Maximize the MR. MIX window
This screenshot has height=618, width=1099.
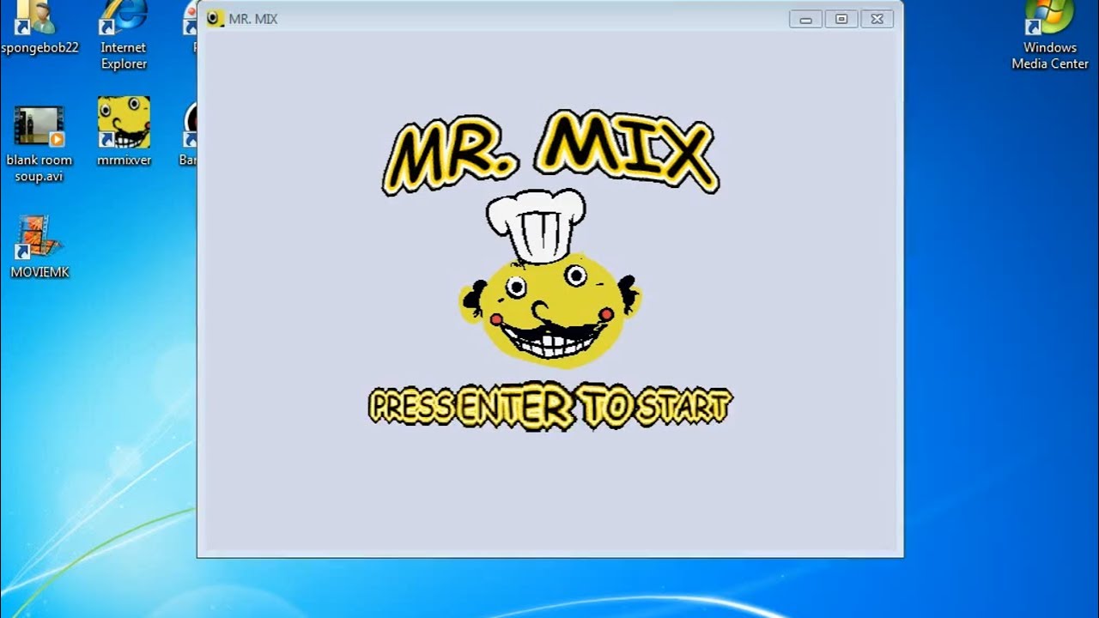(841, 19)
